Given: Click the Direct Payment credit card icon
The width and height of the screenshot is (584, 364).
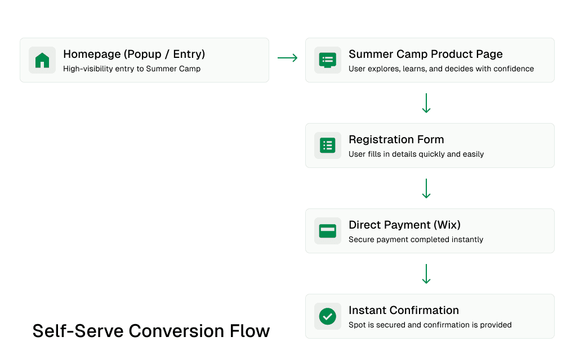Looking at the screenshot, I should pyautogui.click(x=327, y=231).
